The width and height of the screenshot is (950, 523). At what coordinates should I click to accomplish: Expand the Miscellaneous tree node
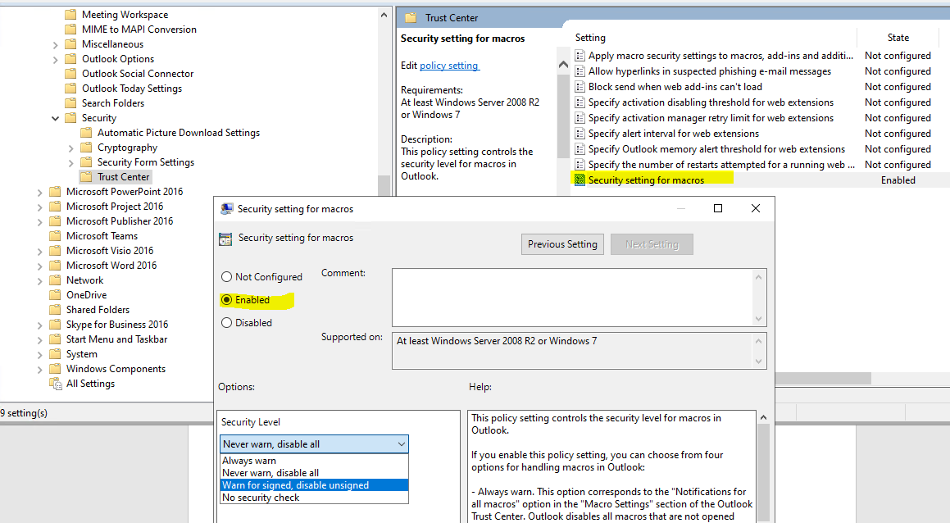(x=55, y=45)
